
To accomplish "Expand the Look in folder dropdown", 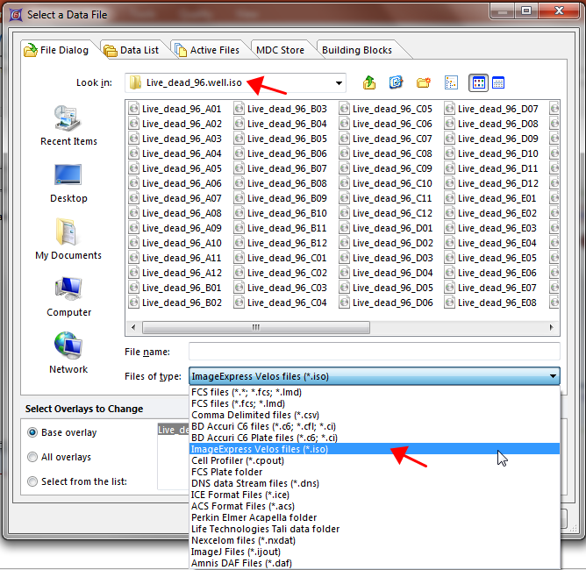I will 339,83.
